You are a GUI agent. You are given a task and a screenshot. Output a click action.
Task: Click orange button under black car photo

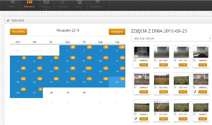tap(203, 65)
